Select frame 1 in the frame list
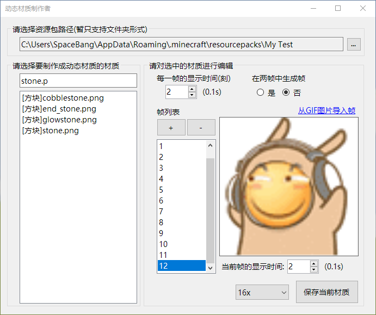The image size is (376, 315). click(182, 146)
